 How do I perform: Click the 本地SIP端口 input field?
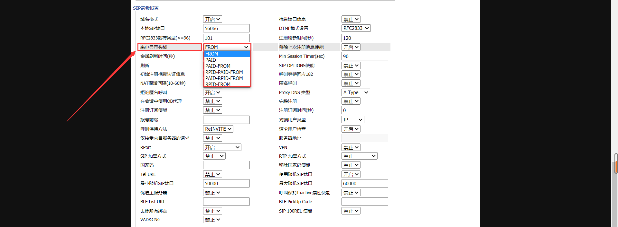click(226, 28)
